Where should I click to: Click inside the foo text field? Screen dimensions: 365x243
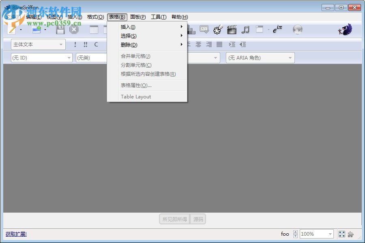[285, 234]
